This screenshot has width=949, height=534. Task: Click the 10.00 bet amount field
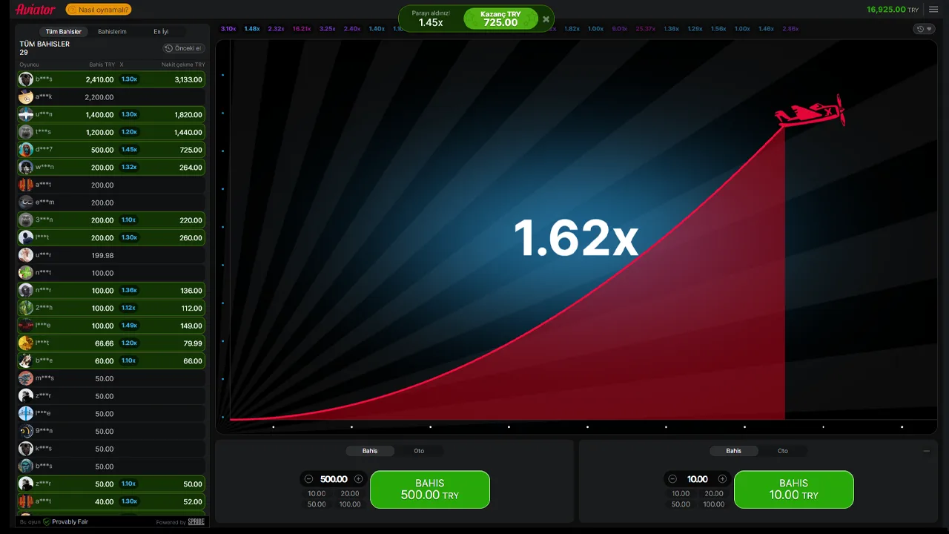[x=698, y=479]
